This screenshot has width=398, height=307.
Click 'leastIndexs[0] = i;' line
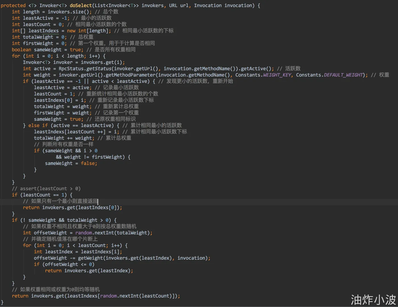60,100
